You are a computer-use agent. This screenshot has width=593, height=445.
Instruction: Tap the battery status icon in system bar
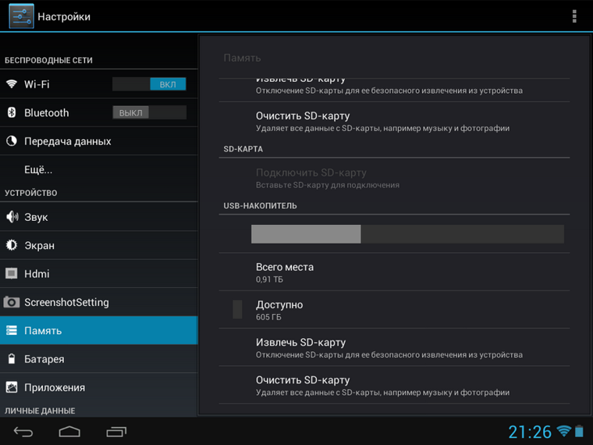pyautogui.click(x=579, y=431)
